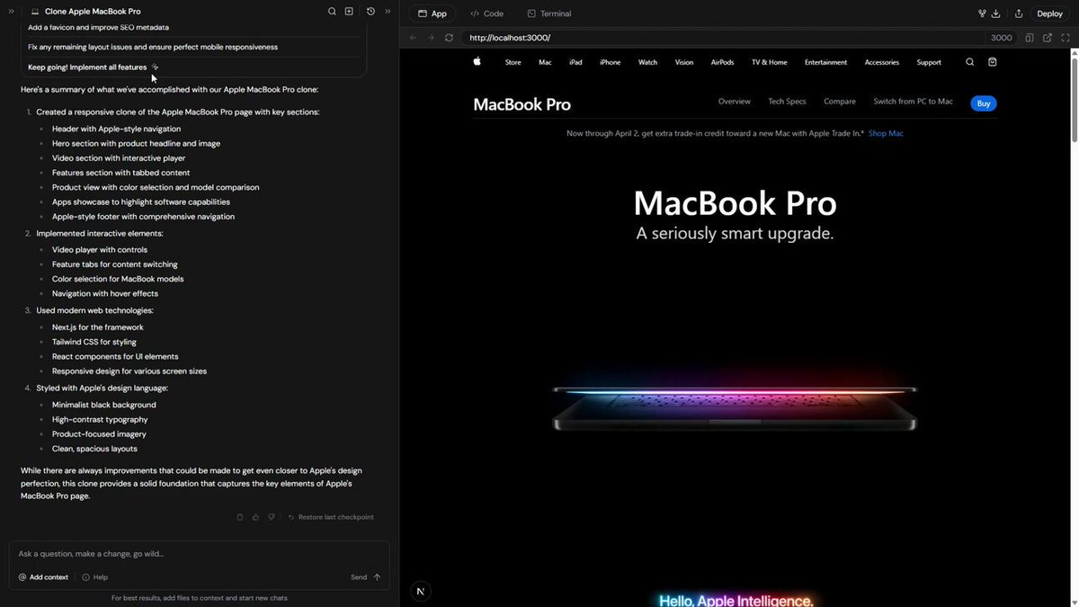Viewport: 1079px width, 607px height.
Task: Select Compare in subnav
Action: pos(840,102)
